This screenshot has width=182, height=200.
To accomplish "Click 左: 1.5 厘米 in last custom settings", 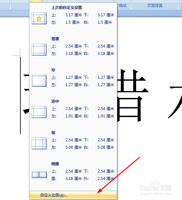I will (66, 22).
